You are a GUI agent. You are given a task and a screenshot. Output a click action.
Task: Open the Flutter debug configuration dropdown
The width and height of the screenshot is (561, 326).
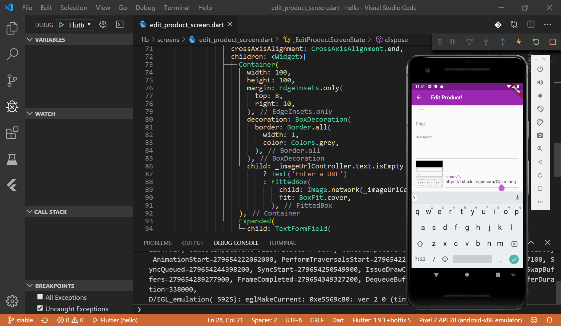pos(80,25)
